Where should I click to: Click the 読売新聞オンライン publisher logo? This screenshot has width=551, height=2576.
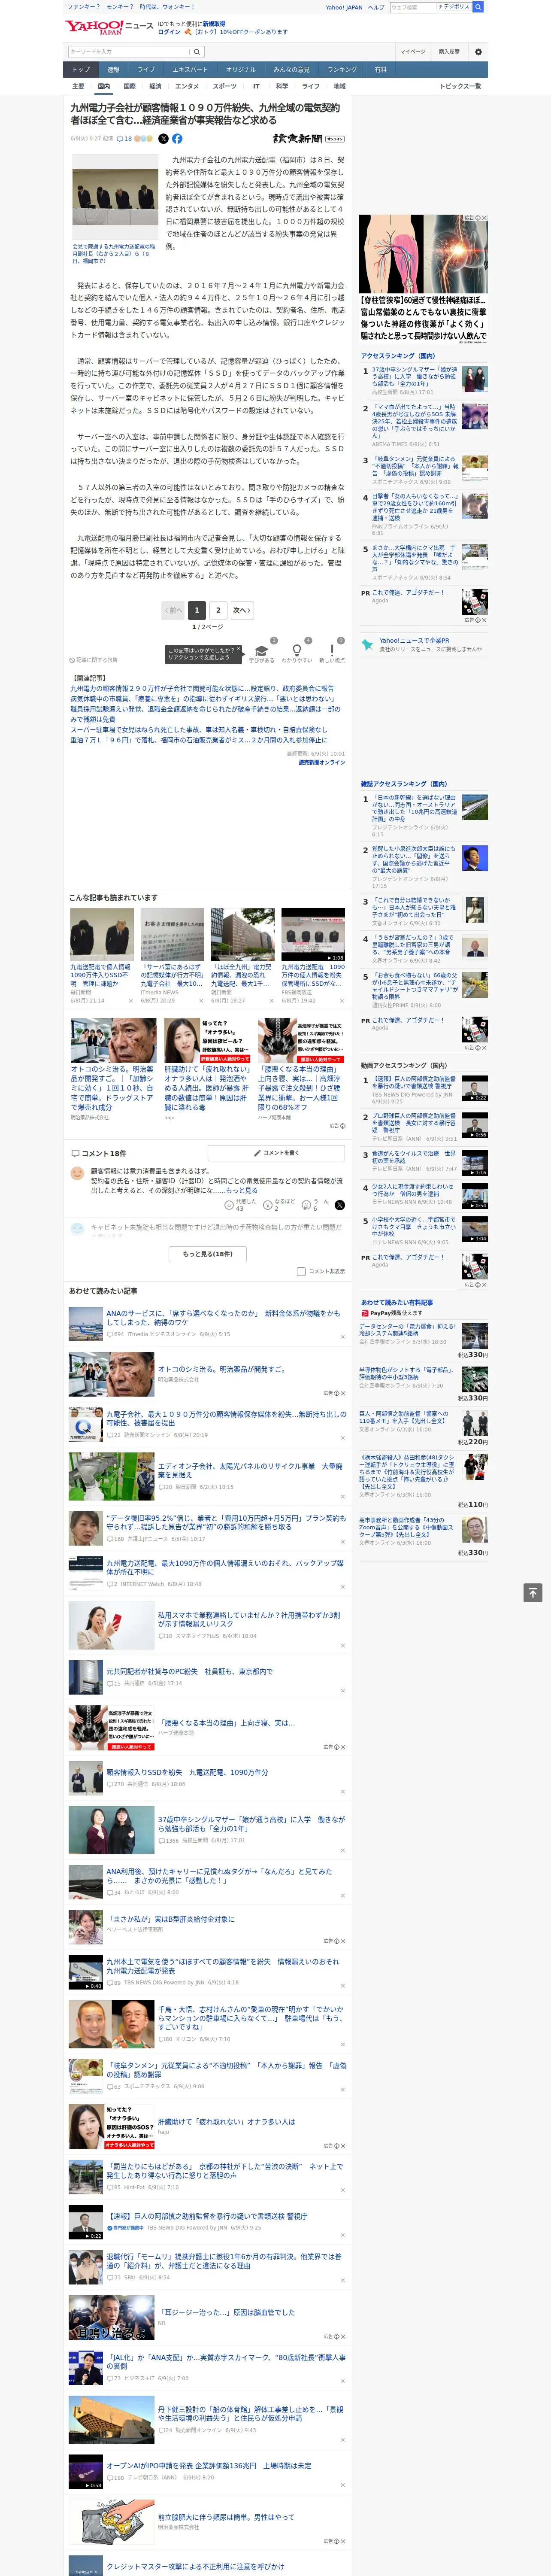[309, 139]
